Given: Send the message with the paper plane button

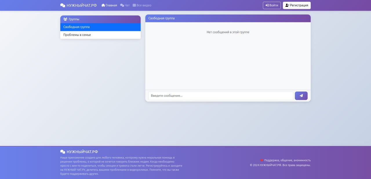Looking at the screenshot, I should 301,96.
